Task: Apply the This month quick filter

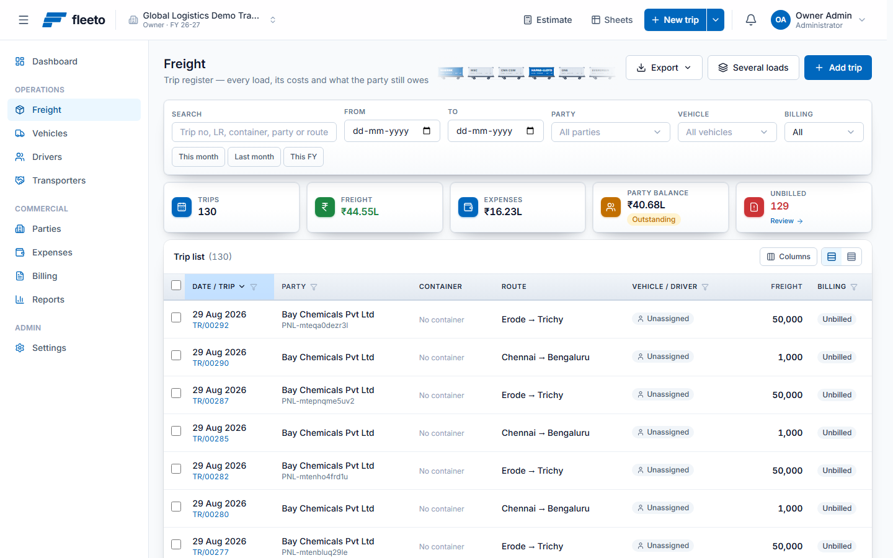Action: pyautogui.click(x=198, y=157)
